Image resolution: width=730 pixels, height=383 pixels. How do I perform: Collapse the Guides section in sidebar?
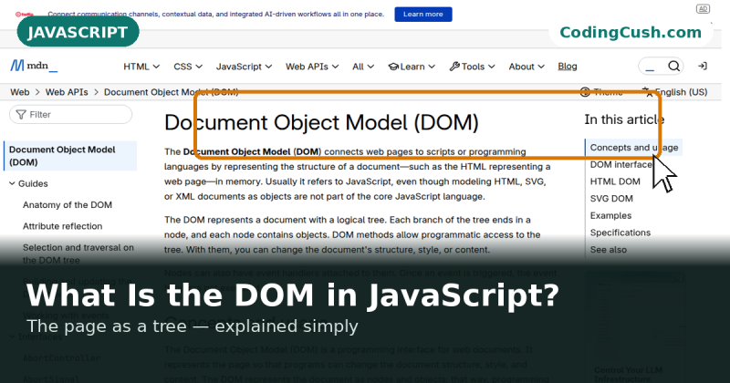(28, 183)
